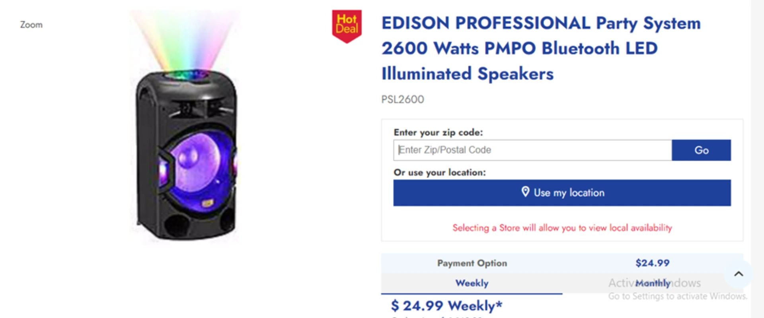Click the Use my location button

(x=562, y=192)
